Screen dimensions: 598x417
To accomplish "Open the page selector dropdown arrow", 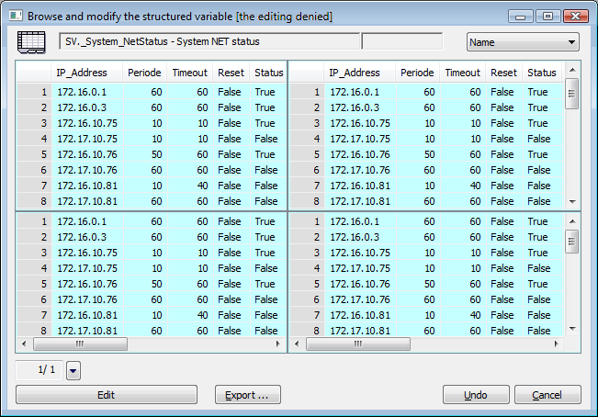I will coord(74,370).
